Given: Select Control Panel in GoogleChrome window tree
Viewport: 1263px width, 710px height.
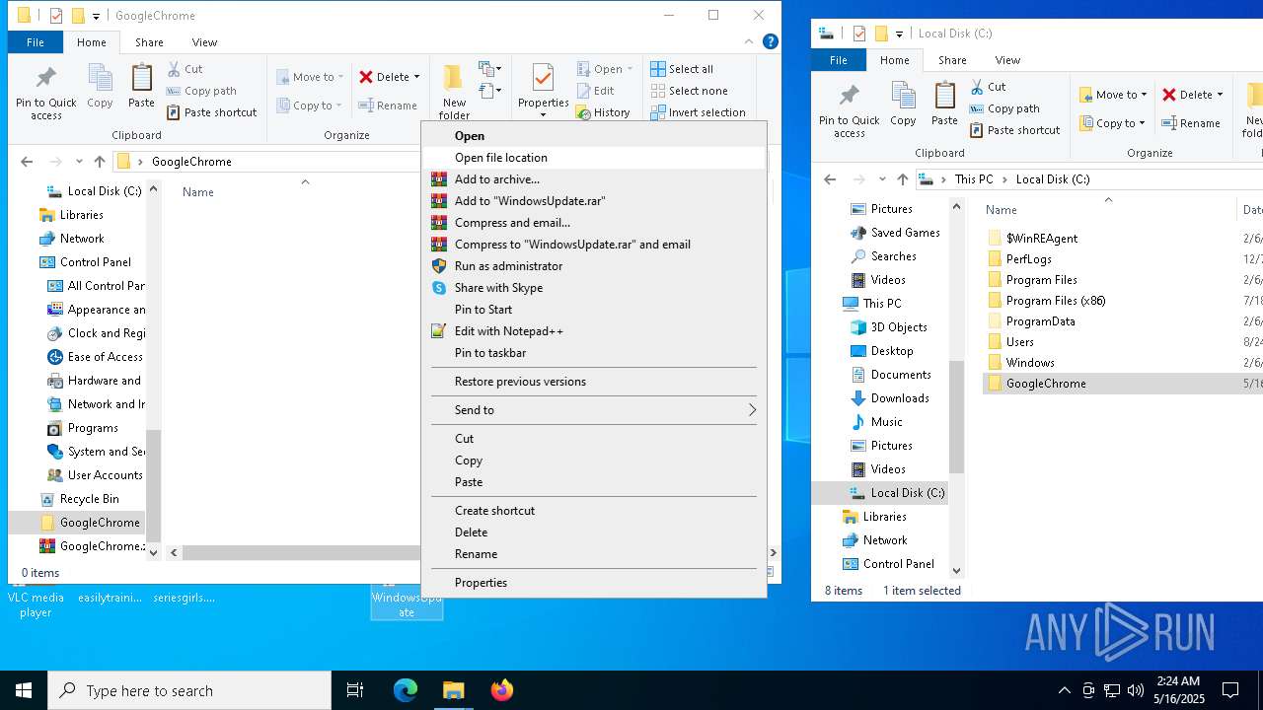Looking at the screenshot, I should click(x=86, y=262).
